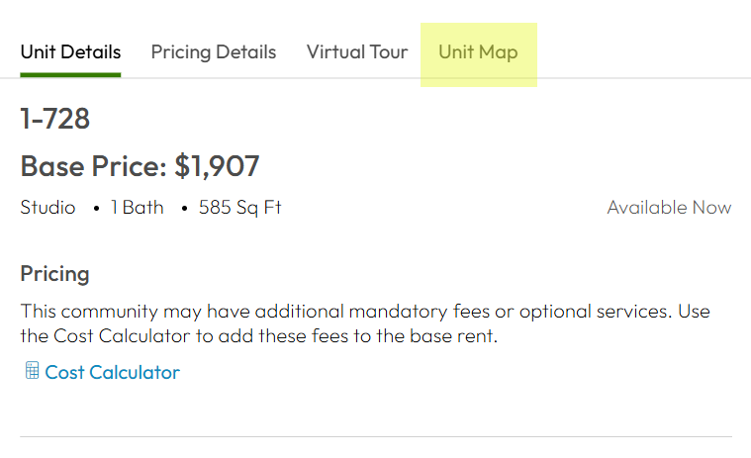751x458 pixels.
Task: Click the horizontal divider below Cost Calculator
Action: point(376,436)
